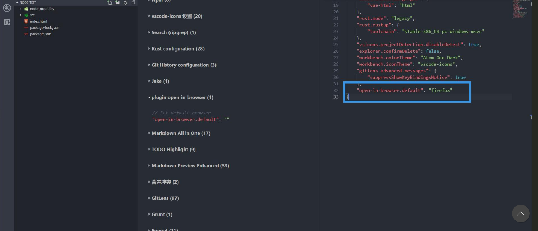Click "gitlens.advanced.messages" line
This screenshot has height=231, width=538.
(397, 71)
